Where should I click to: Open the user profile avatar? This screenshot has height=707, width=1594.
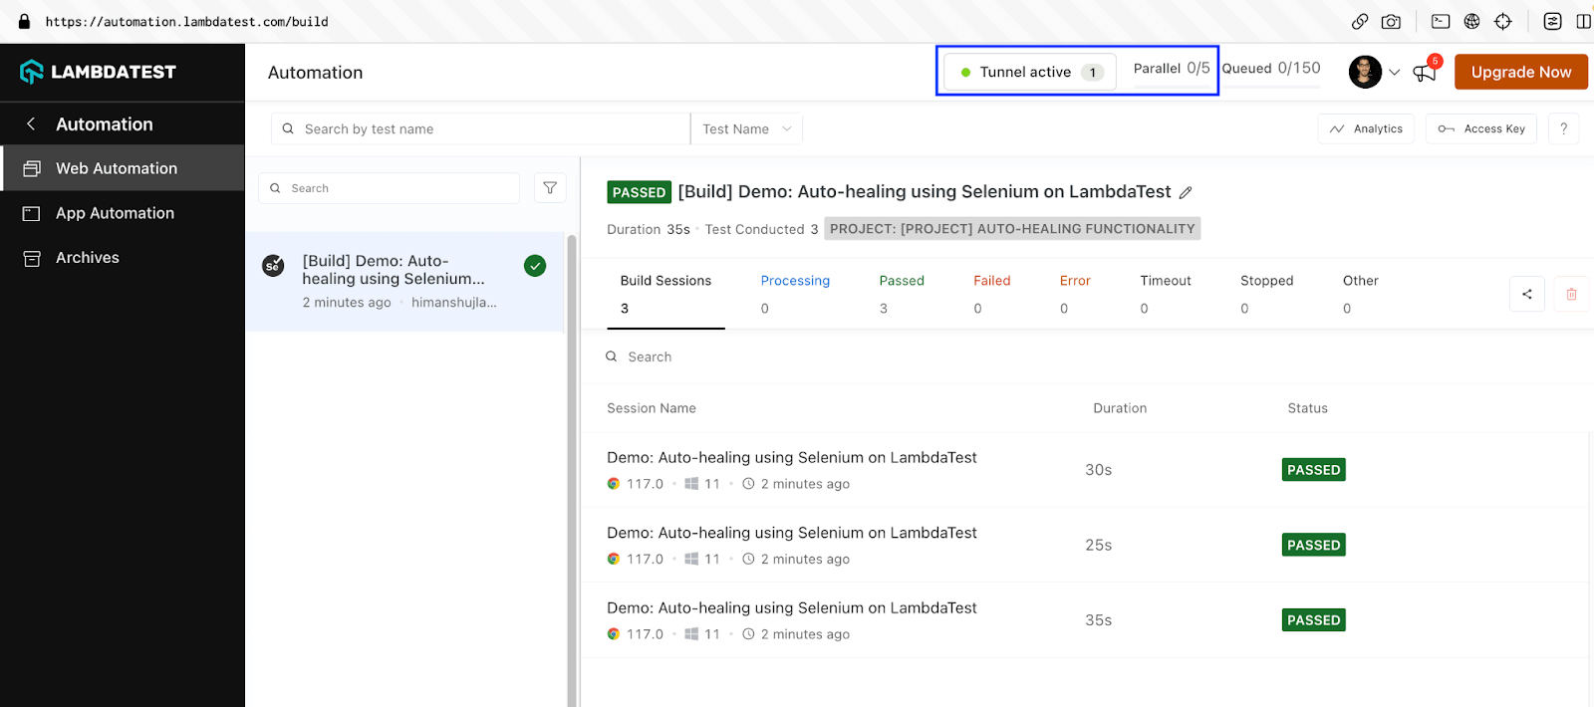(x=1365, y=72)
